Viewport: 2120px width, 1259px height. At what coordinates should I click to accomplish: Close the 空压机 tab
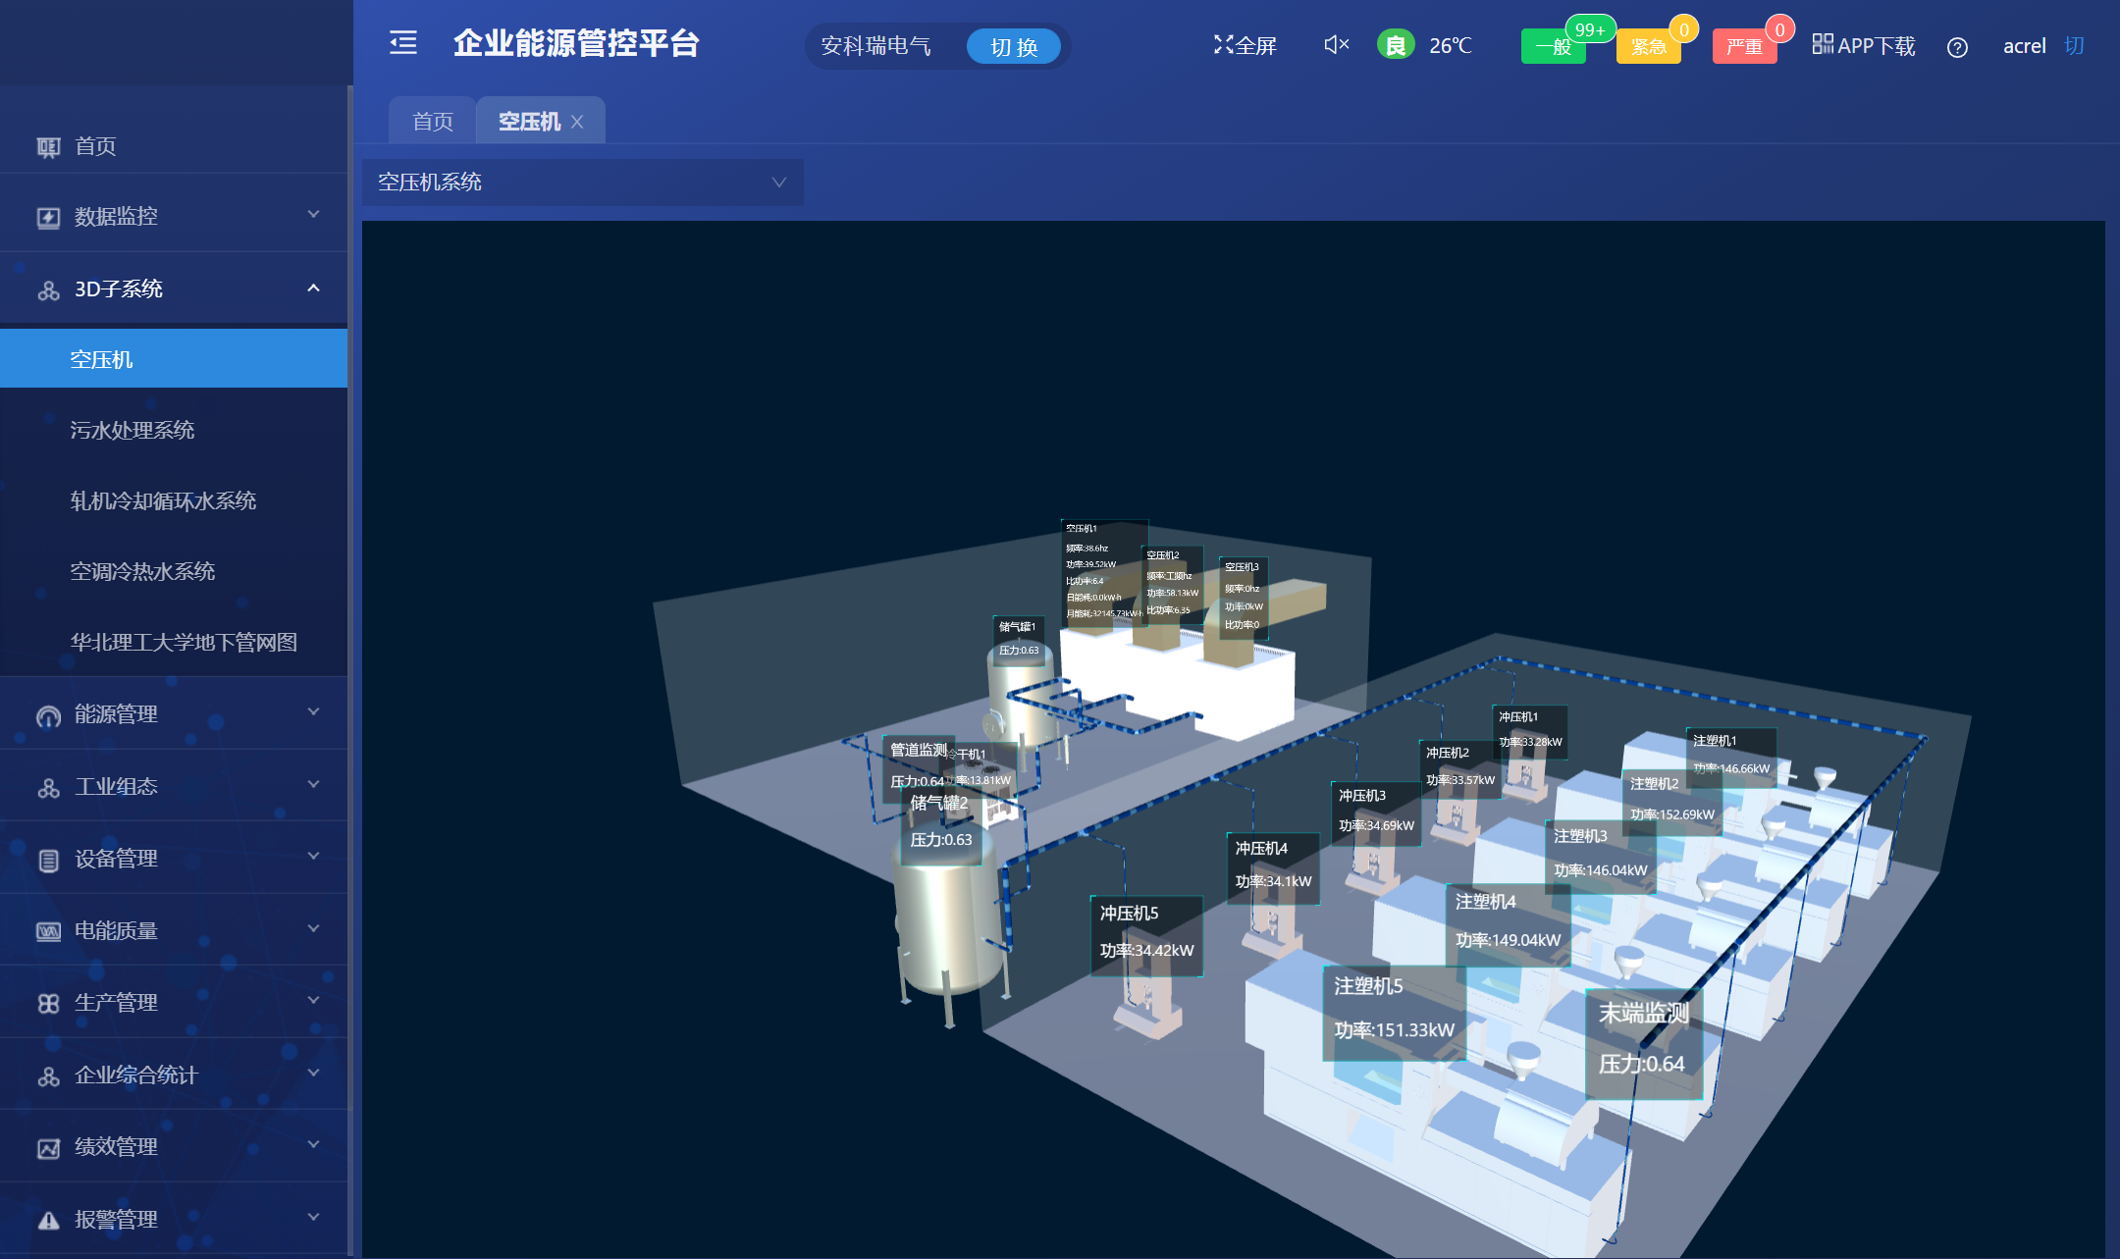[x=577, y=122]
